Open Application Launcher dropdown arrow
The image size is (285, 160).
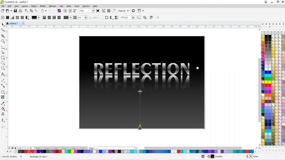pyautogui.click(x=143, y=11)
